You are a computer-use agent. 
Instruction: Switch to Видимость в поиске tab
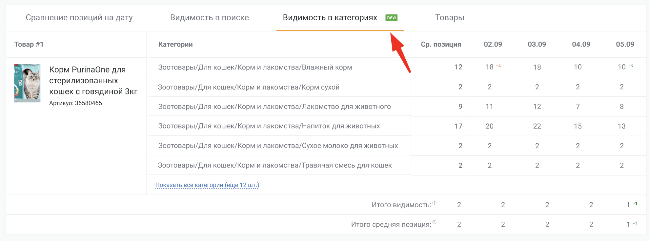tap(209, 18)
